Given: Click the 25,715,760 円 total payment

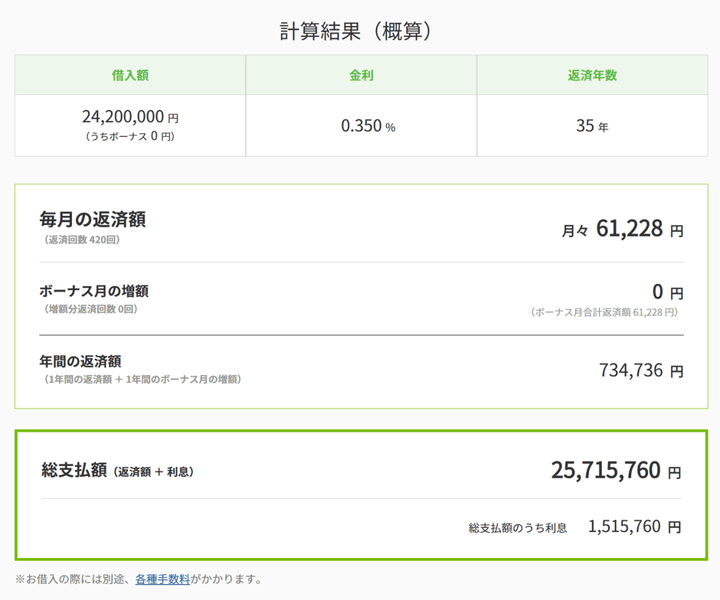Looking at the screenshot, I should click(x=616, y=470).
